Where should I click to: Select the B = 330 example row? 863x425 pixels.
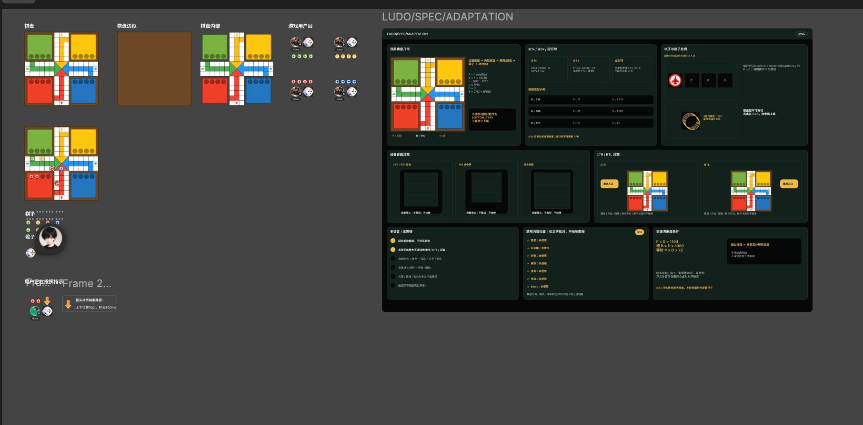coord(591,99)
